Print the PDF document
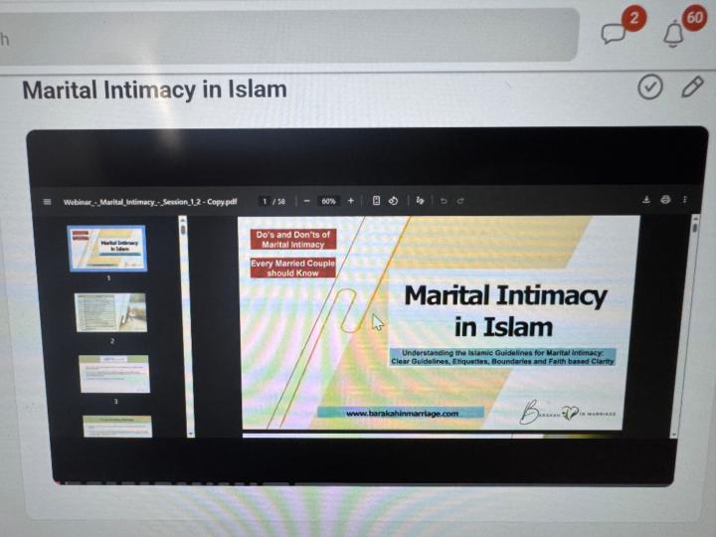Image resolution: width=716 pixels, height=537 pixels. [x=665, y=200]
